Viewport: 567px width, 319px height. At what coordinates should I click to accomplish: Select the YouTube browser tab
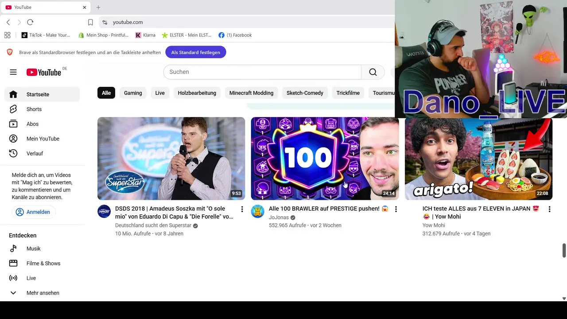pyautogui.click(x=46, y=7)
